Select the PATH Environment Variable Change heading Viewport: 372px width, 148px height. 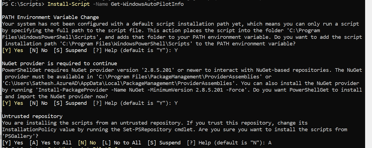(x=50, y=17)
